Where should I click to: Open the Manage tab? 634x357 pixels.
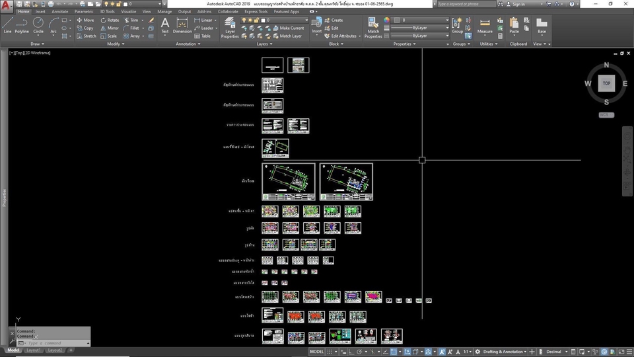(164, 12)
